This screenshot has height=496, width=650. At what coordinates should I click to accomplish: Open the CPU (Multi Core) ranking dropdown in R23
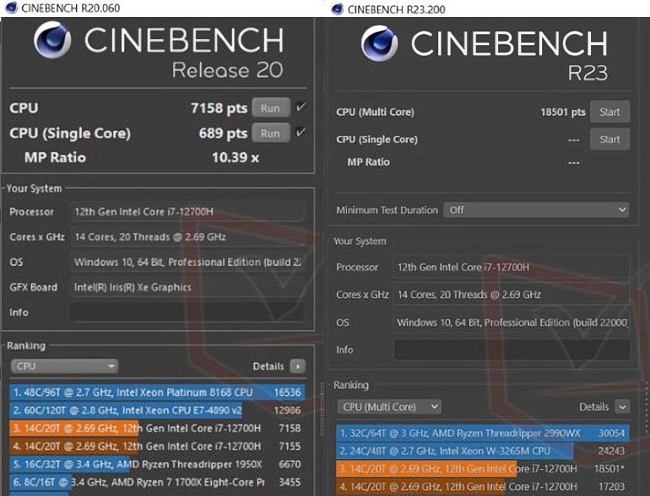[389, 407]
